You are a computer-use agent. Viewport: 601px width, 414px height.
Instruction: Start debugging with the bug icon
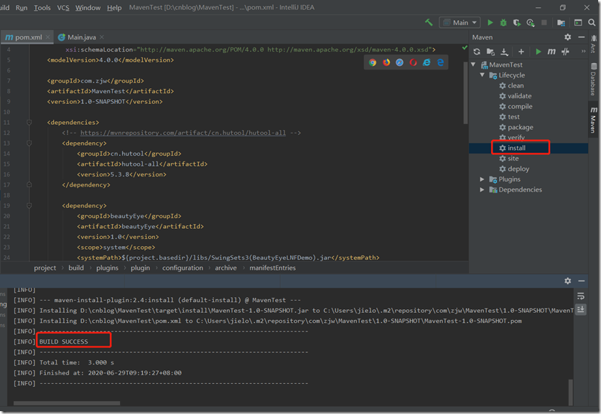[503, 22]
